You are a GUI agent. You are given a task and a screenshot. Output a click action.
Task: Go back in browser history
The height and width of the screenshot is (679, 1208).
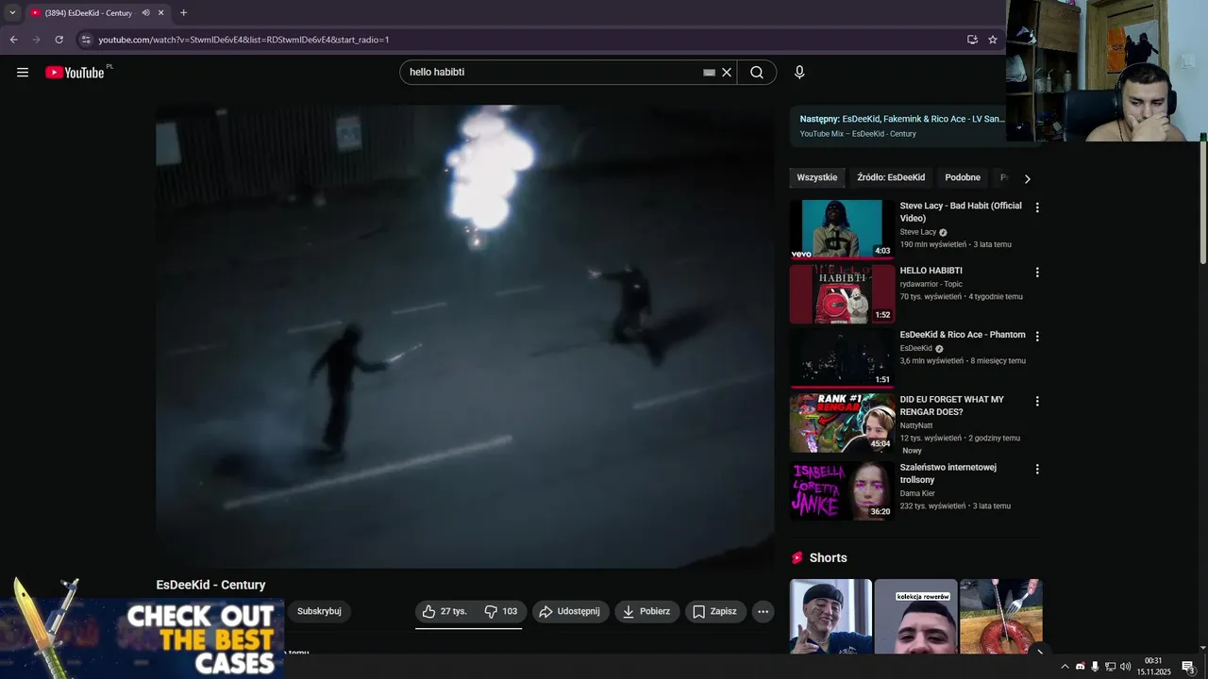pos(14,40)
